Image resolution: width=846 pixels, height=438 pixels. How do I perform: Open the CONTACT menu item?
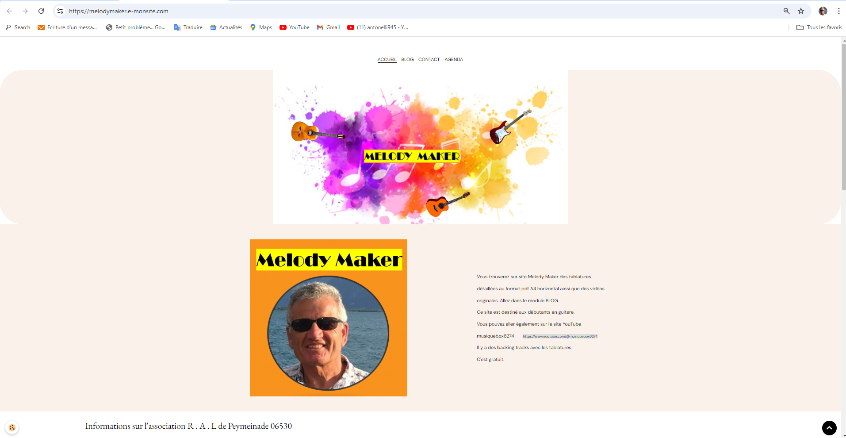coord(429,59)
